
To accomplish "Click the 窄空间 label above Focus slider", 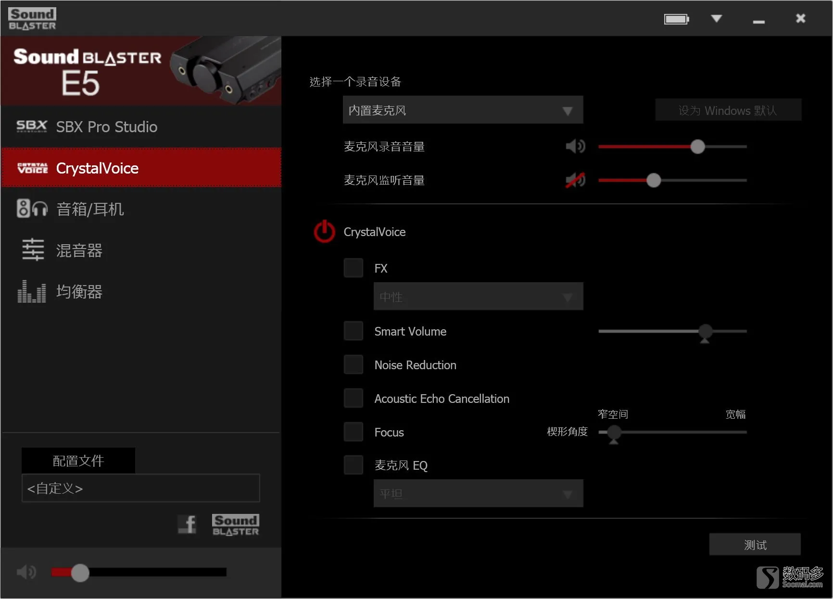I will 613,414.
